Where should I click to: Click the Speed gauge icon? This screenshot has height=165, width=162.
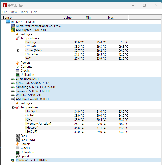point(18,156)
